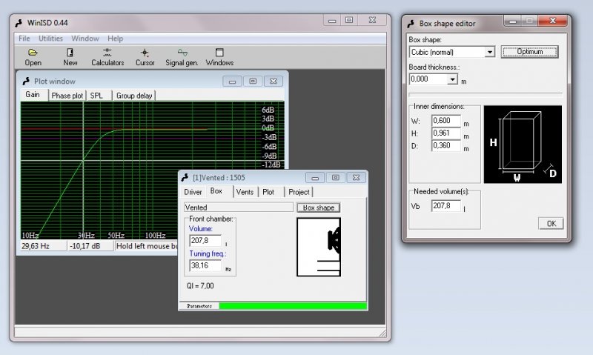593x355 pixels.
Task: Click the Vented box type field
Action: click(x=239, y=208)
